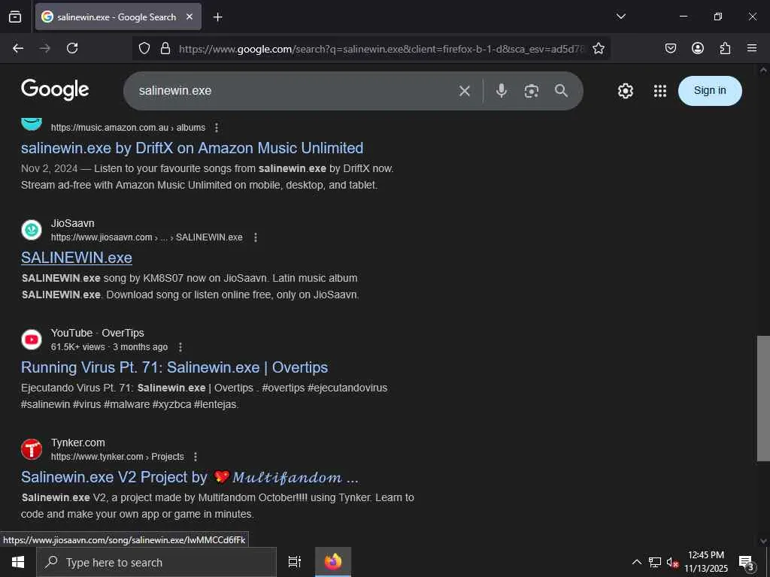Image resolution: width=770 pixels, height=577 pixels.
Task: Click https://www.jiosaavn.com breadcrumb URL
Action: 147,237
